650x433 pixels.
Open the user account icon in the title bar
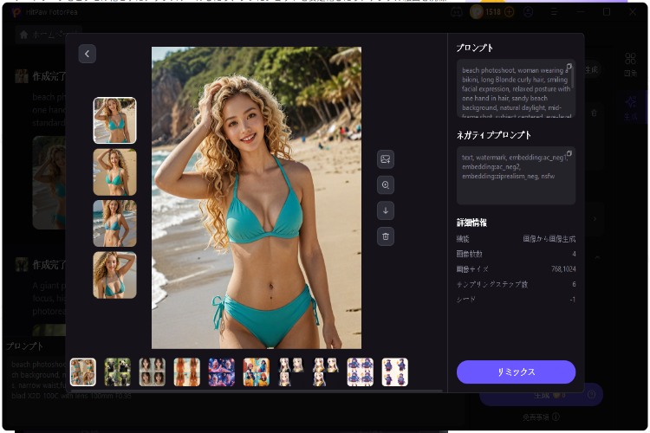coord(528,12)
